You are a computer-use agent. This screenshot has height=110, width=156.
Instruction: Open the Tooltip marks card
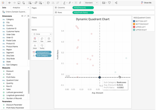coord(42,47)
